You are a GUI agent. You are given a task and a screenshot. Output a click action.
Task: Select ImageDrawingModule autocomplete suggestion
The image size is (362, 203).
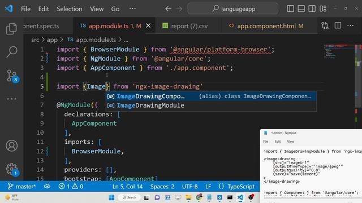point(211,105)
